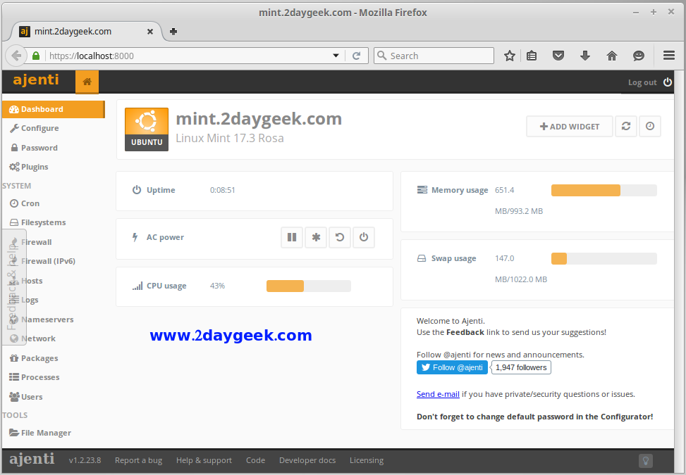Open Firefox bookmarks list icon
Viewport: 686px width, 475px height.
tap(532, 56)
